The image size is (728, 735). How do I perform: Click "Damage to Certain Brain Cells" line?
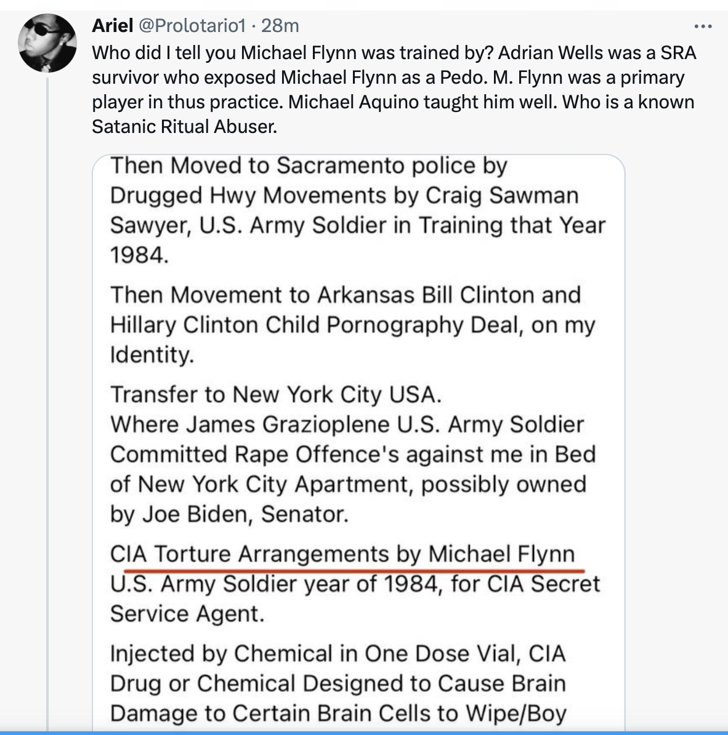(338, 713)
